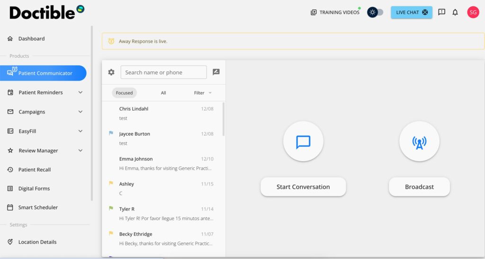Open the feedback message icon in header
The image size is (485, 259).
pos(442,12)
